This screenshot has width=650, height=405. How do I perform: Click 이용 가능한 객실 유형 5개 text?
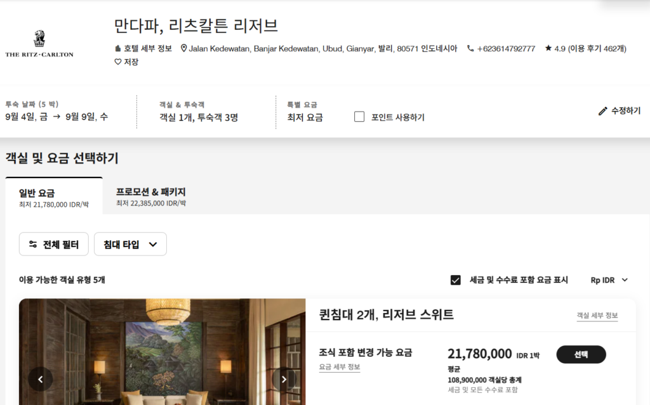[x=62, y=280]
